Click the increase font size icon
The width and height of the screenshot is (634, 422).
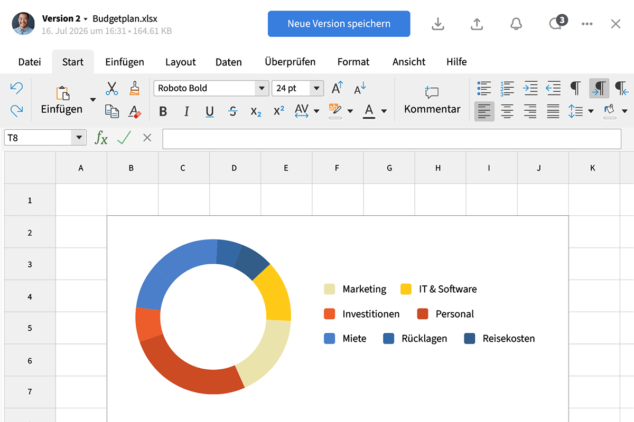337,88
